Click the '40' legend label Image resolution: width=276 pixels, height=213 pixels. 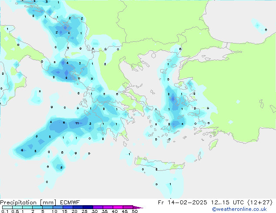pyautogui.click(x=114, y=211)
